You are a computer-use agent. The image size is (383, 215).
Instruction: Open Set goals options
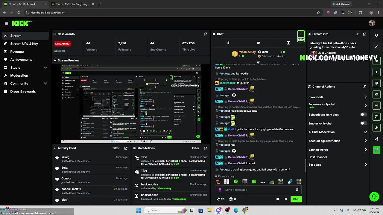pos(338,165)
